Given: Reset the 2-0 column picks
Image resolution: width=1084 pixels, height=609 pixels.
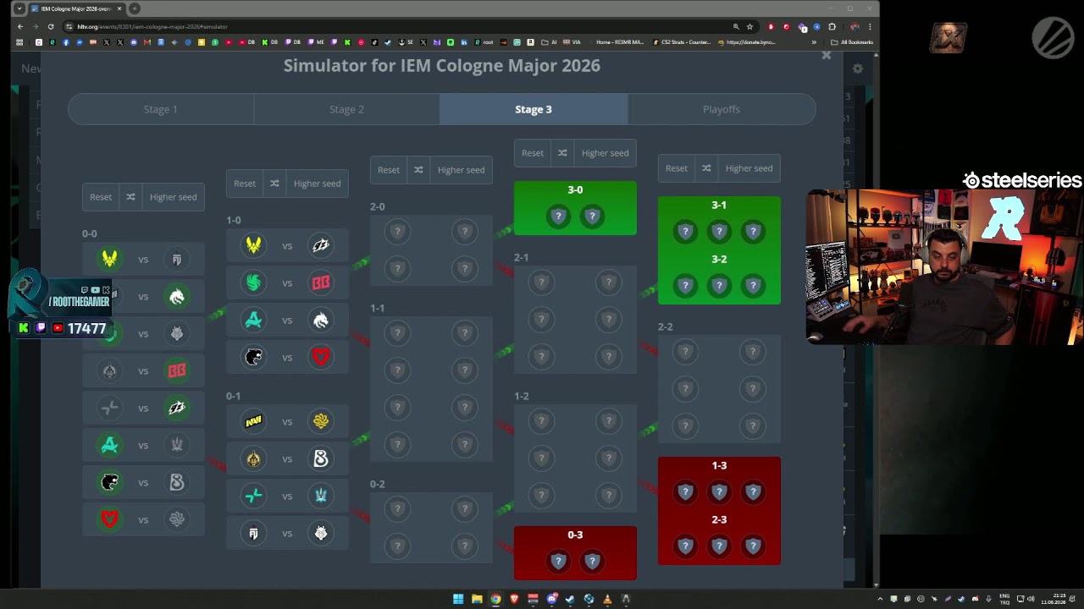Looking at the screenshot, I should pyautogui.click(x=389, y=170).
